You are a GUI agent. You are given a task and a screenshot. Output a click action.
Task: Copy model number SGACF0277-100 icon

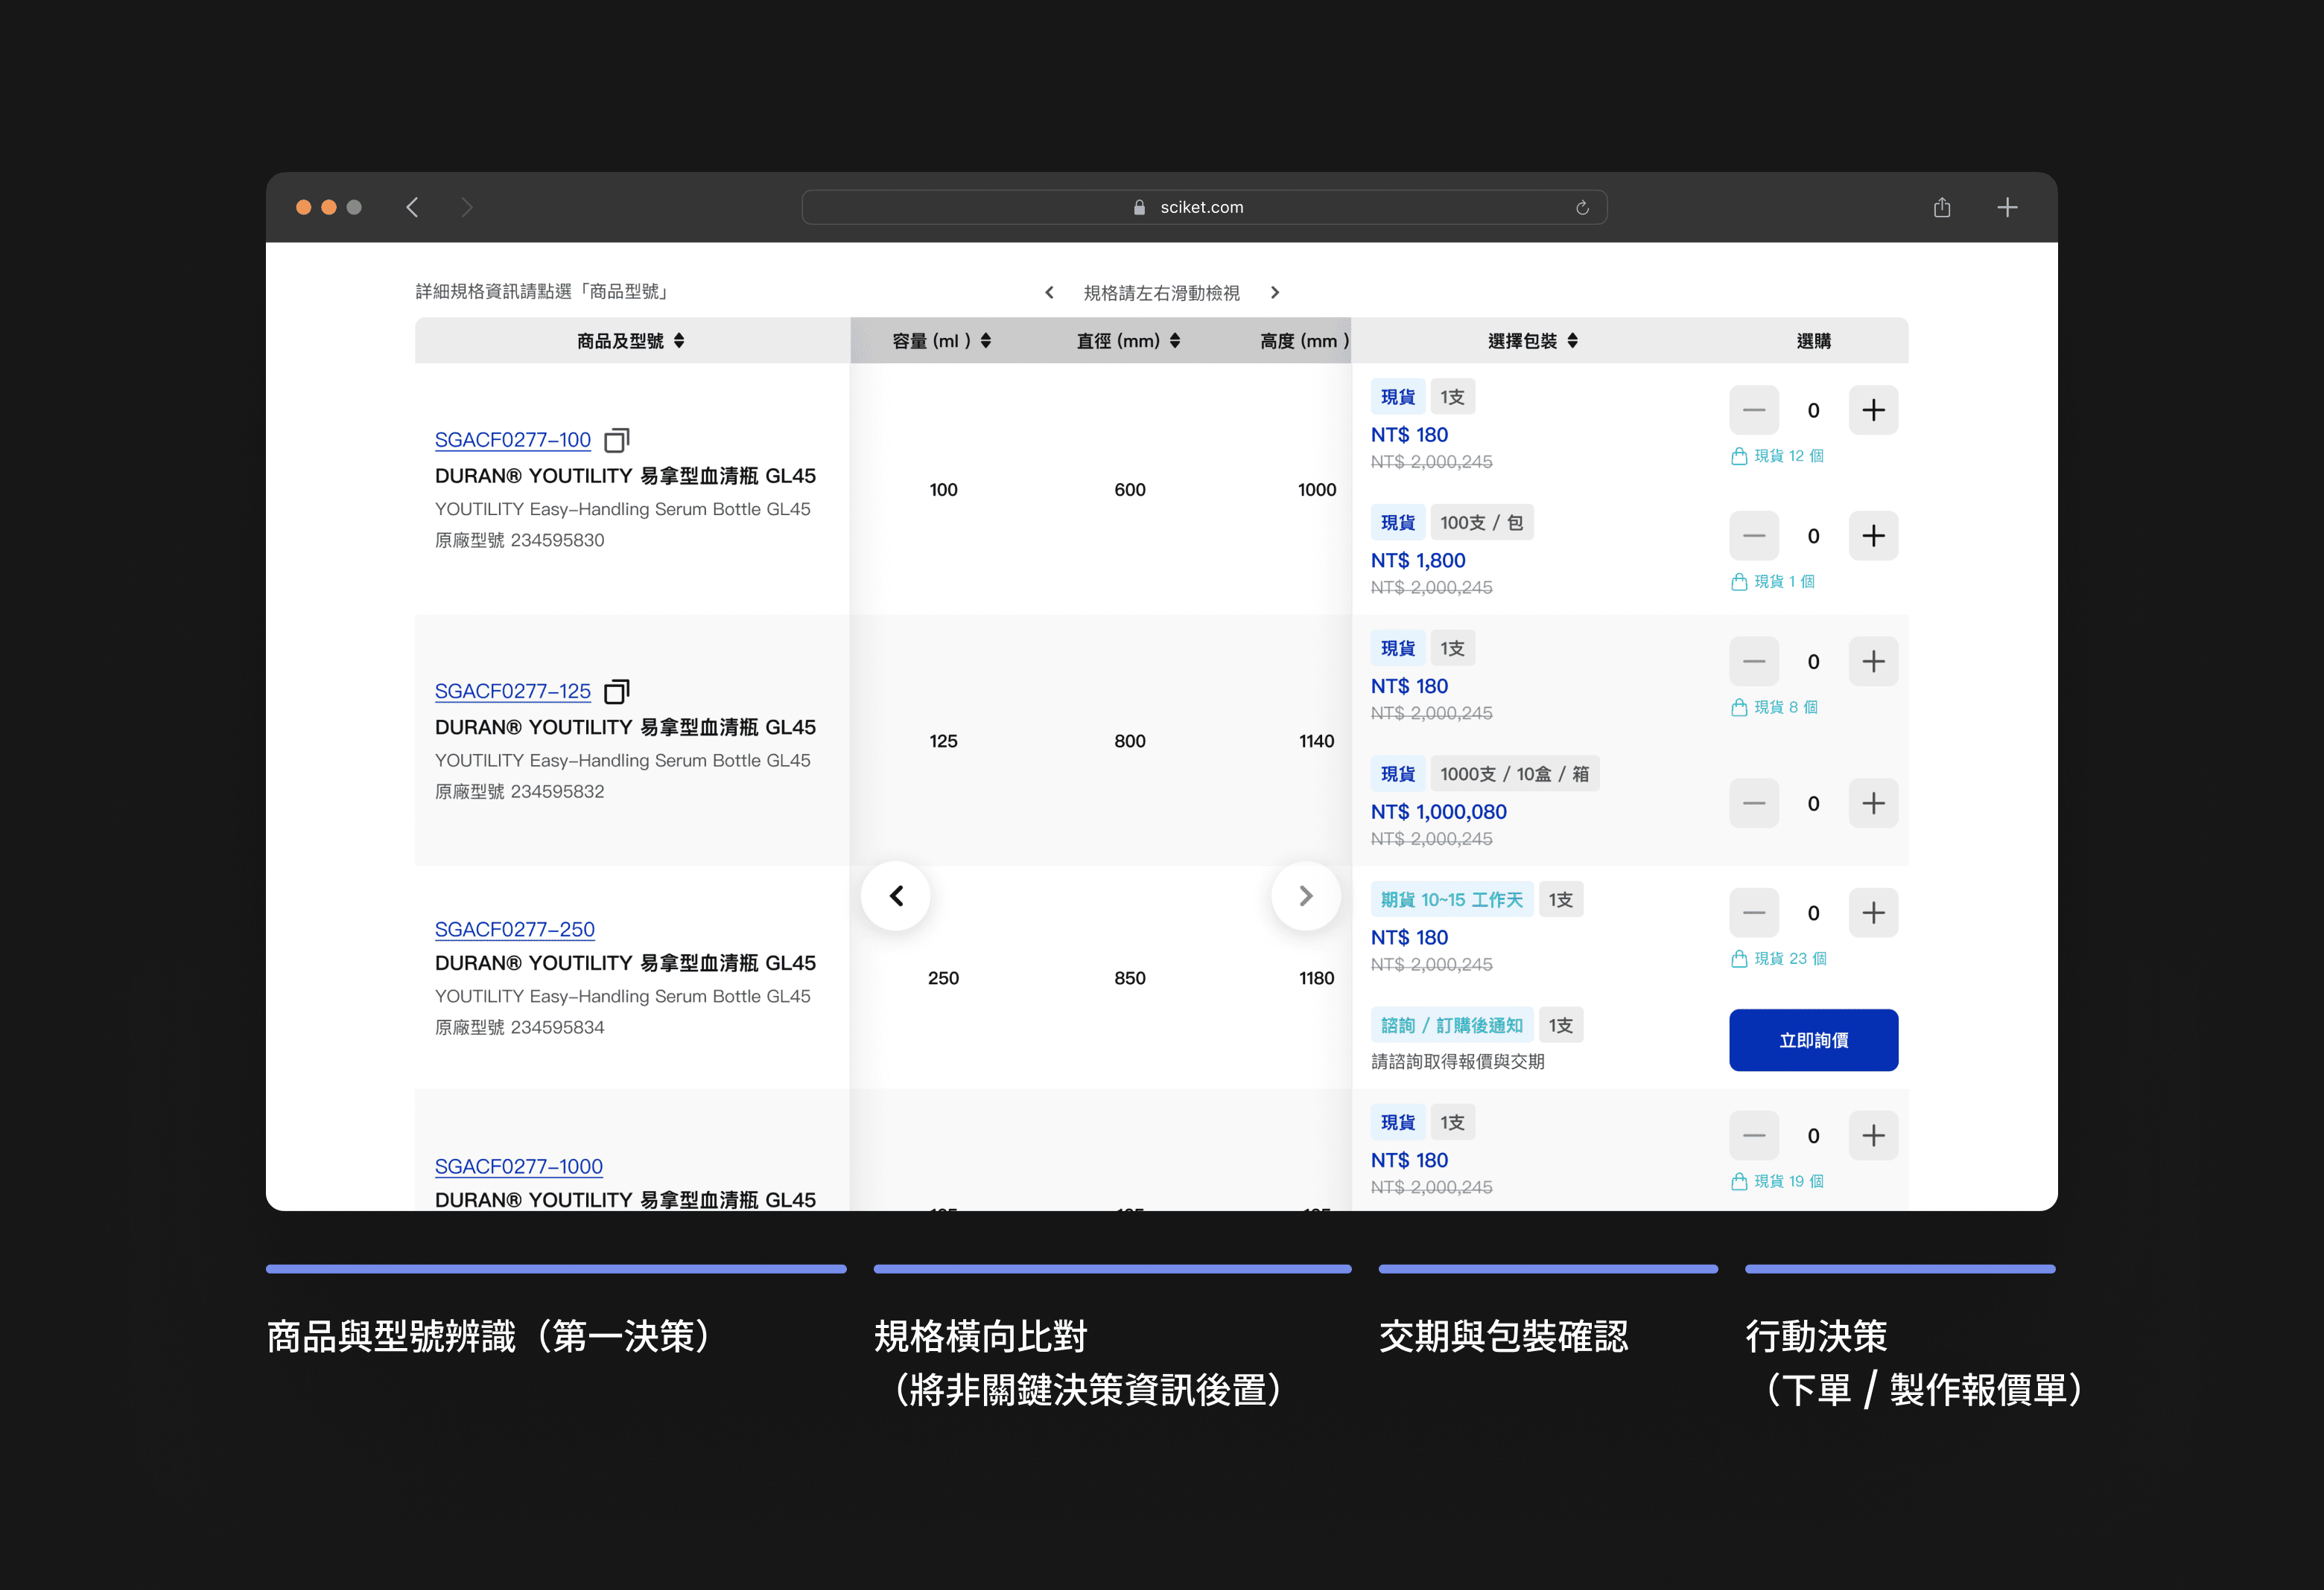[x=616, y=440]
